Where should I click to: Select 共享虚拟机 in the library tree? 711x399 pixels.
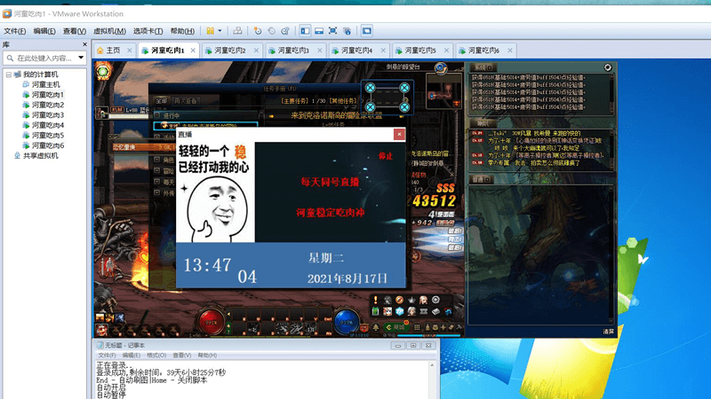36,156
